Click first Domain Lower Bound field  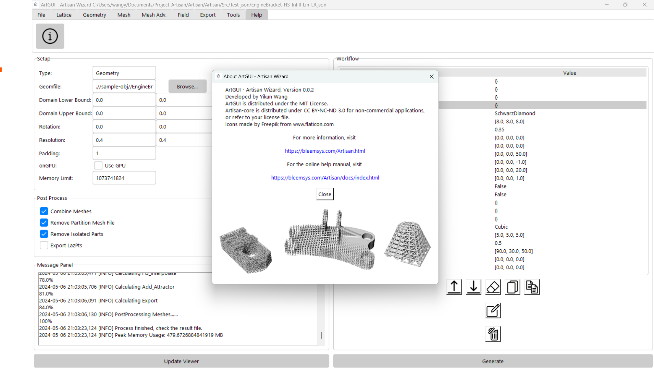click(124, 100)
